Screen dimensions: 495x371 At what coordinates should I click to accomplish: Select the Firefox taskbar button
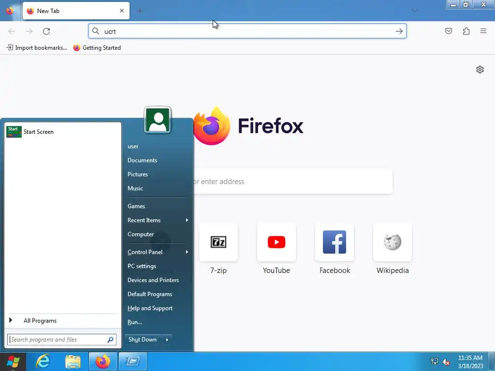tap(103, 361)
